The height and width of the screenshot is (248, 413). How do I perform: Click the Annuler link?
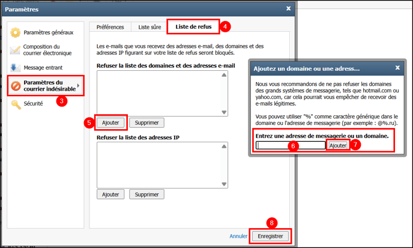238,236
